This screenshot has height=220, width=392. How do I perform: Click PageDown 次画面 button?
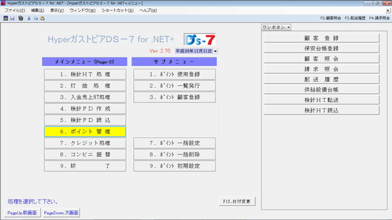pos(61,213)
